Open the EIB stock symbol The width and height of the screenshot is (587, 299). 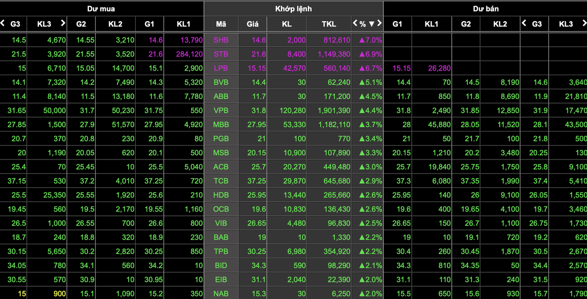[x=221, y=280]
